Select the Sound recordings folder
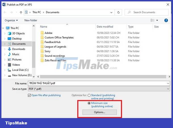The height and width of the screenshot is (128, 173). [x=55, y=56]
